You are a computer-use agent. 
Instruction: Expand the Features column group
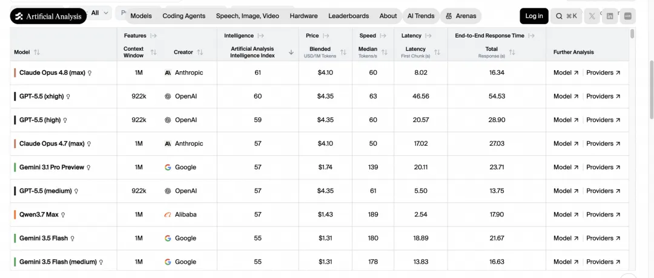tap(153, 36)
